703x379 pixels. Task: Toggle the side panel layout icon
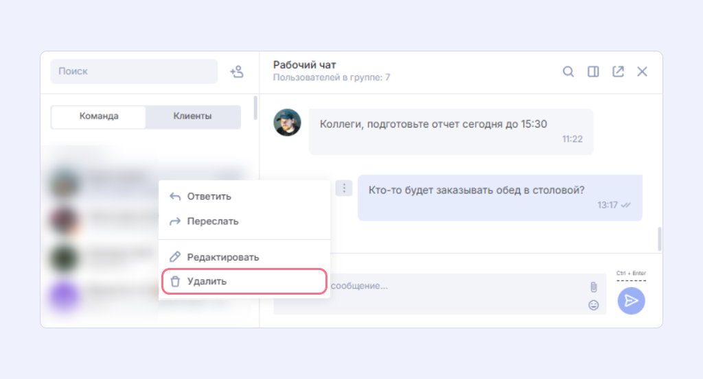(x=593, y=72)
